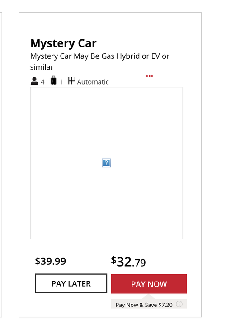Click the PAY LATER button
This screenshot has width=226, height=334.
point(71,283)
